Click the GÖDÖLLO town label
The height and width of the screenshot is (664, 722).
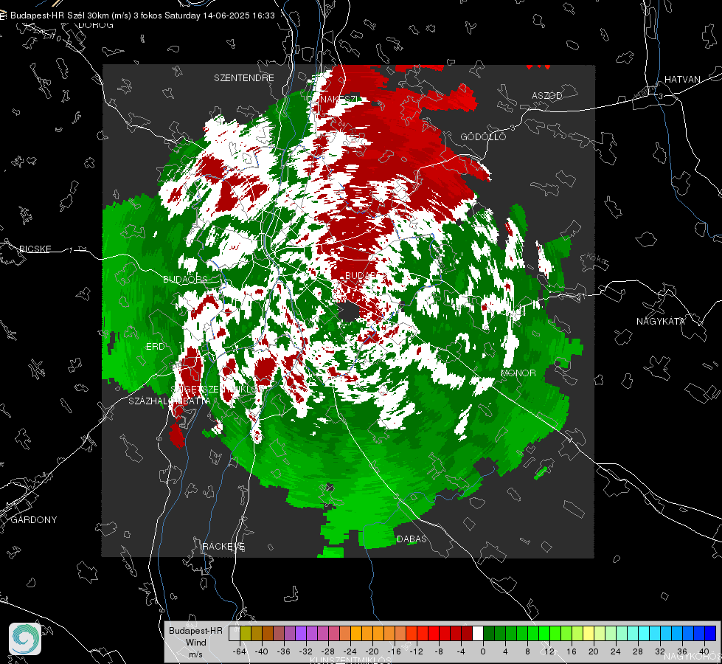(x=483, y=136)
